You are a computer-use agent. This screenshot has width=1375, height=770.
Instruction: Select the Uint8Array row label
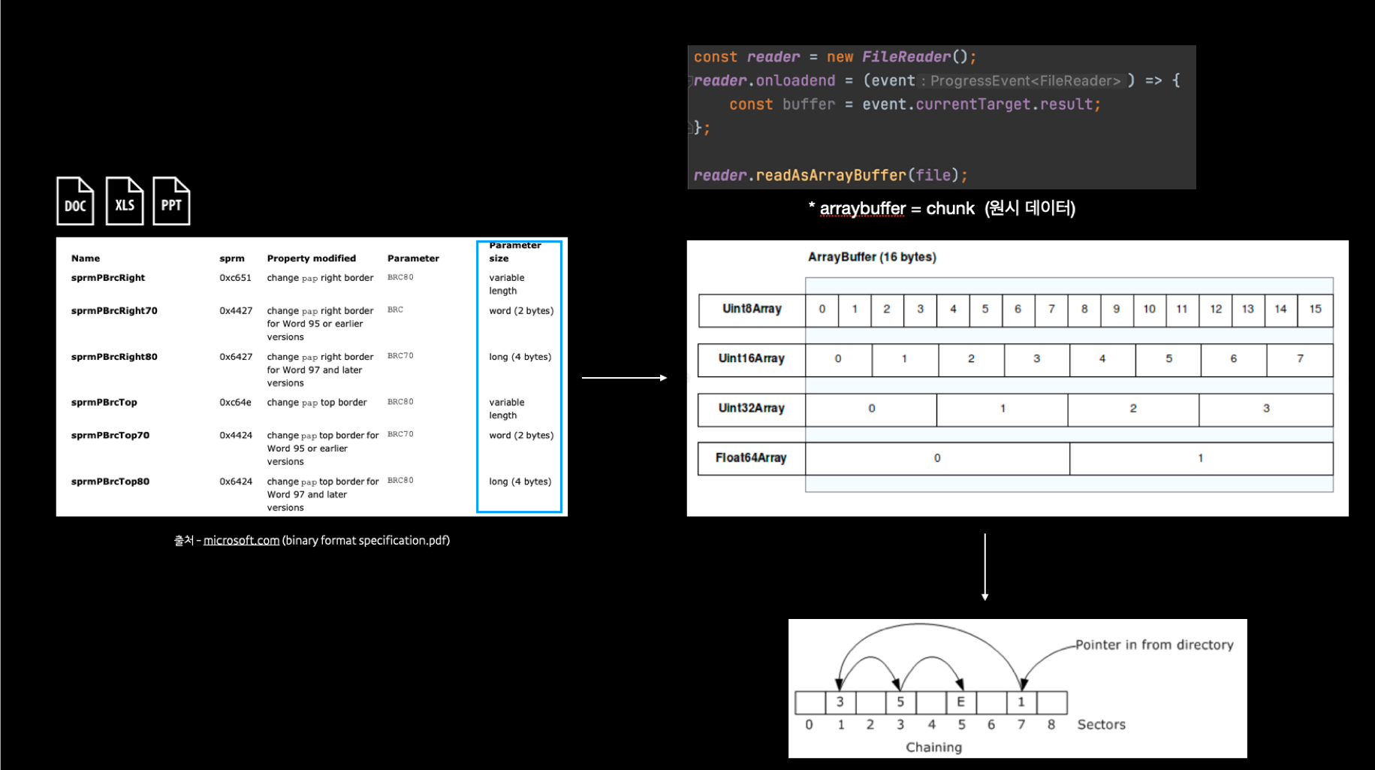[x=752, y=310]
